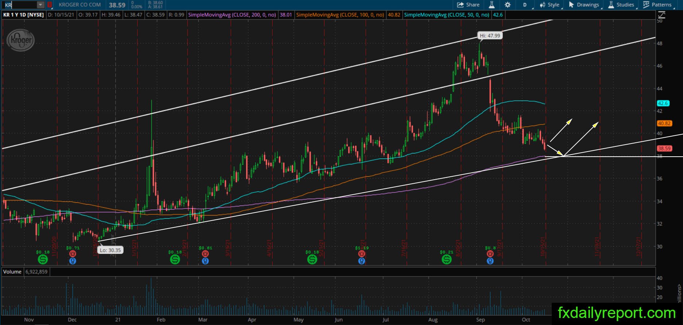Screen dimensions: 683x325
Task: Click the large 38.59 last price
Action: coord(117,5)
